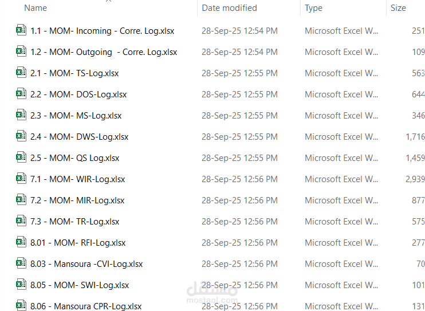Click the modified date of 7.1 - MOM- WIR-Log
The width and height of the screenshot is (425, 311).
pyautogui.click(x=239, y=179)
